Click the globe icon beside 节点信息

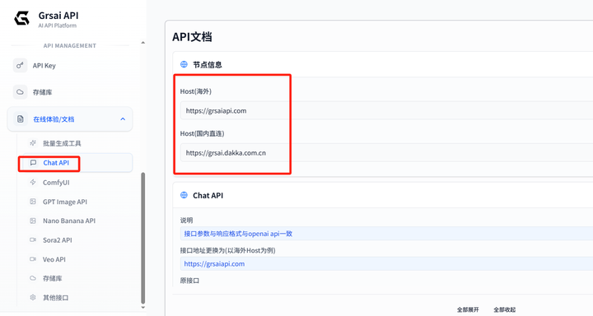(184, 64)
